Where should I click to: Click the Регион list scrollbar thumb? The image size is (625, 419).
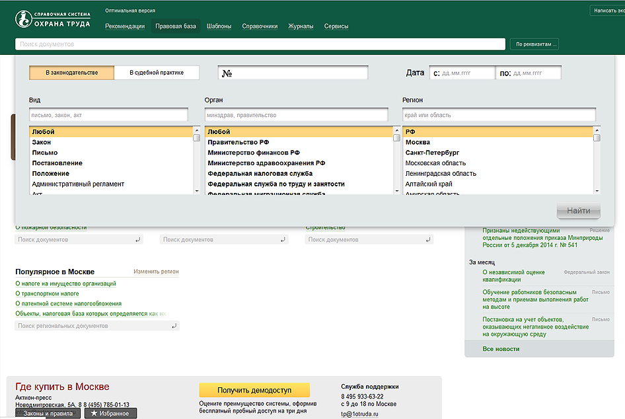(x=597, y=138)
